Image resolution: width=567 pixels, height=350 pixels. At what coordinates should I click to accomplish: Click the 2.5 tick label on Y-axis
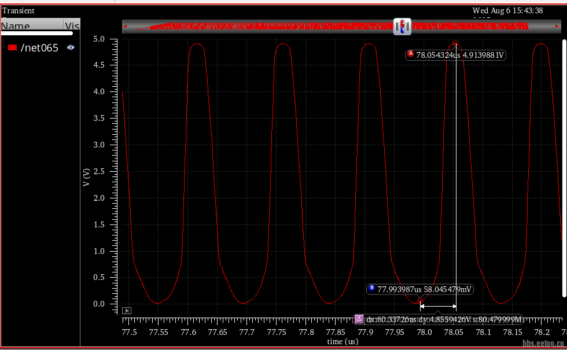tap(99, 171)
